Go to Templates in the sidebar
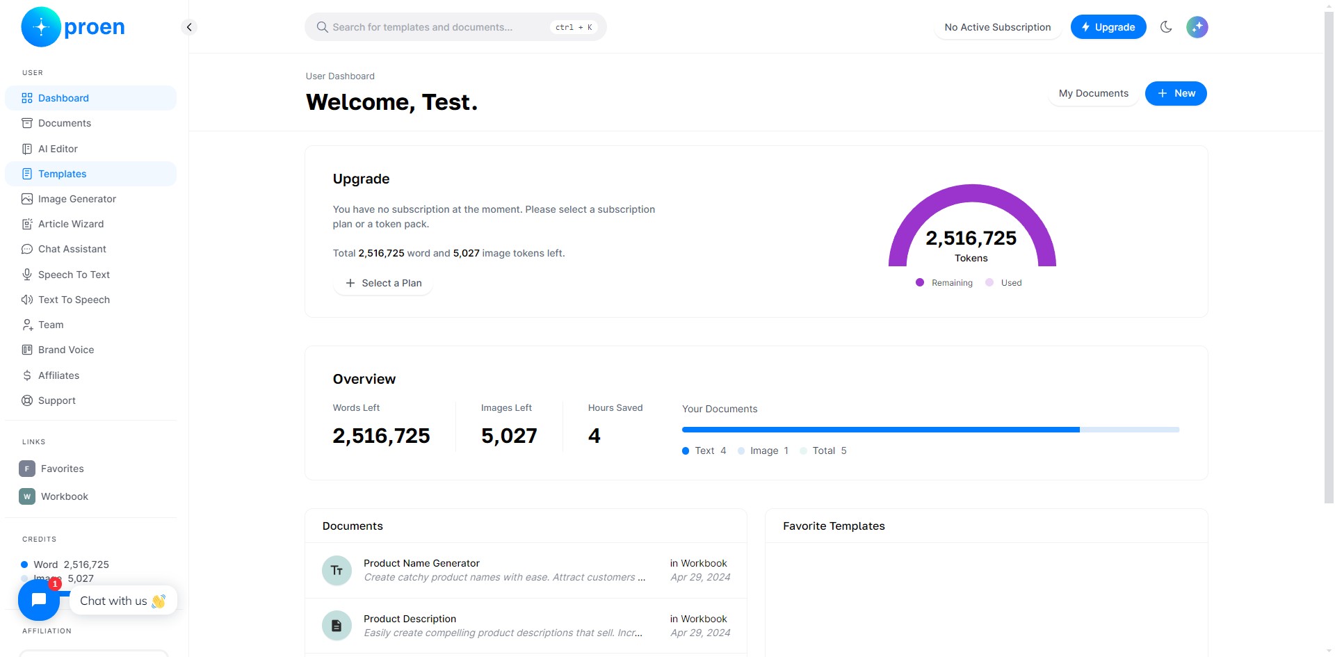The height and width of the screenshot is (657, 1335). point(62,174)
